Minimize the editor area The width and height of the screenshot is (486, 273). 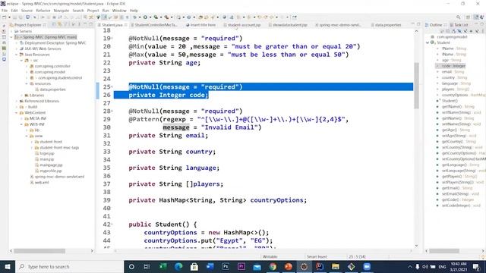click(x=412, y=24)
